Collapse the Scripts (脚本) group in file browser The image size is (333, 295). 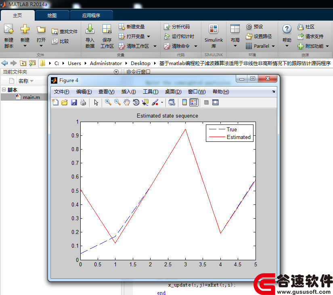[4, 90]
